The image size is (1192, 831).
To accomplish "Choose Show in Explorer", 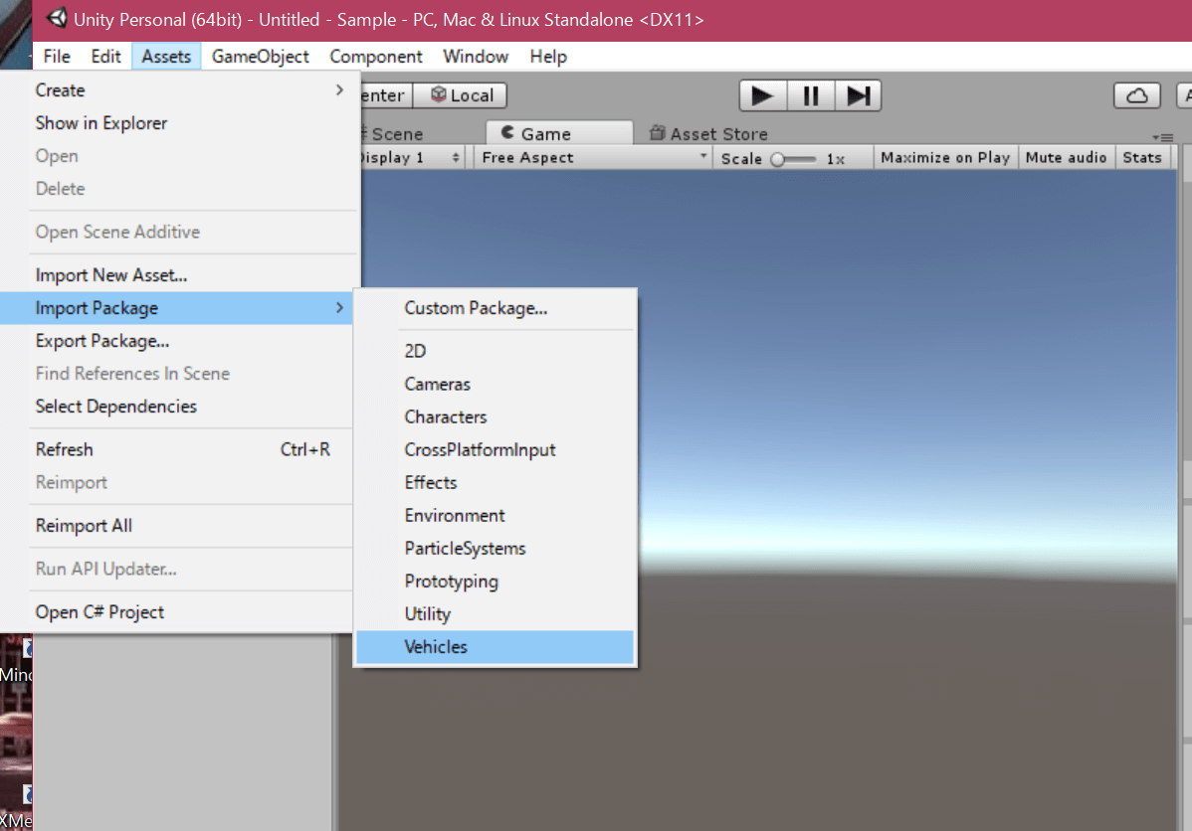I will (179, 122).
